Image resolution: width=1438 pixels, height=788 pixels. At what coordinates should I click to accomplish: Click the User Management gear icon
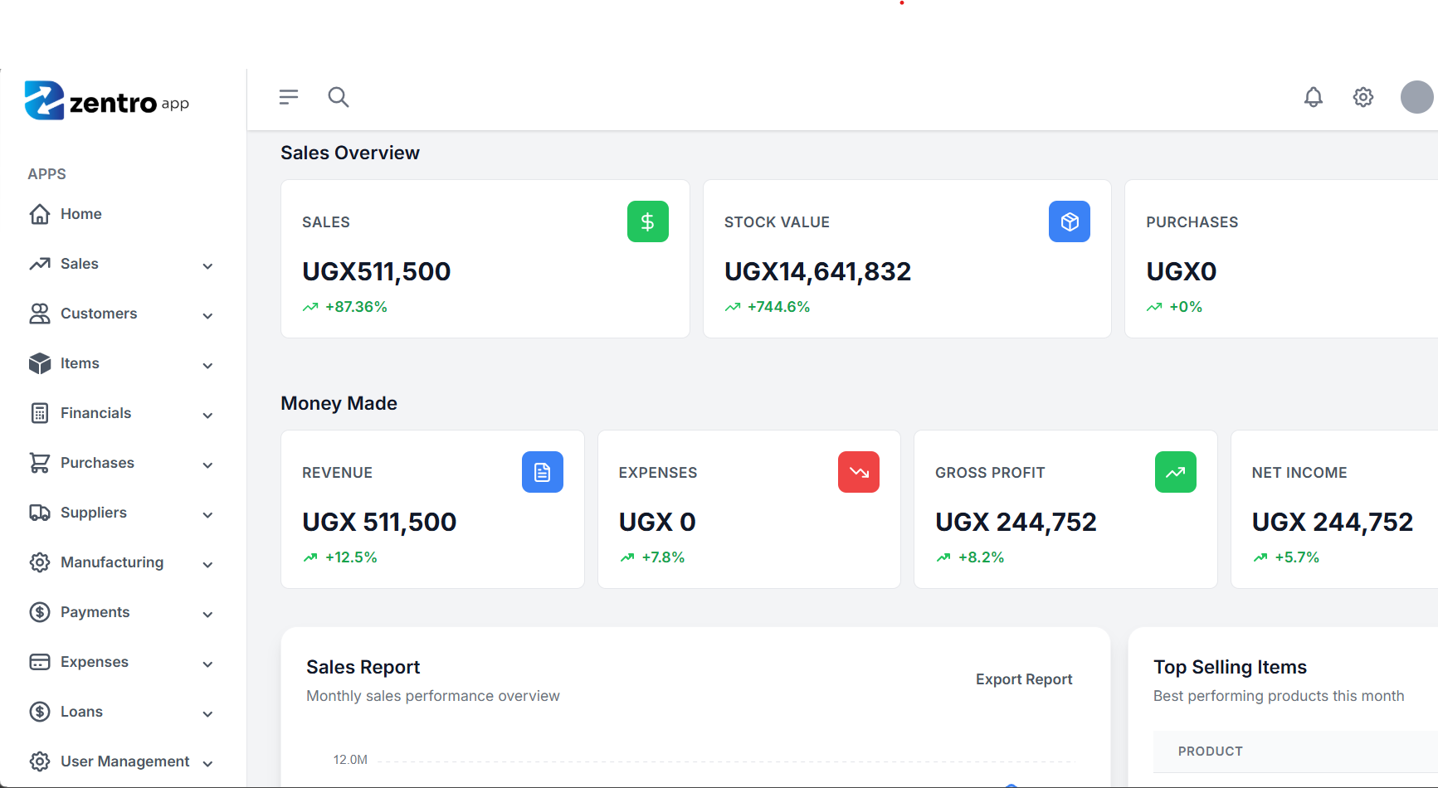point(40,761)
